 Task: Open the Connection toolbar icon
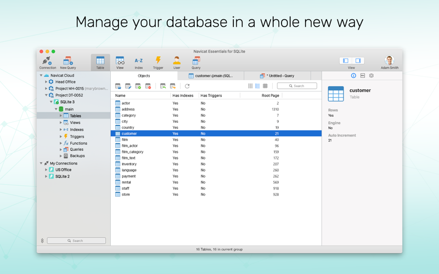pyautogui.click(x=48, y=61)
